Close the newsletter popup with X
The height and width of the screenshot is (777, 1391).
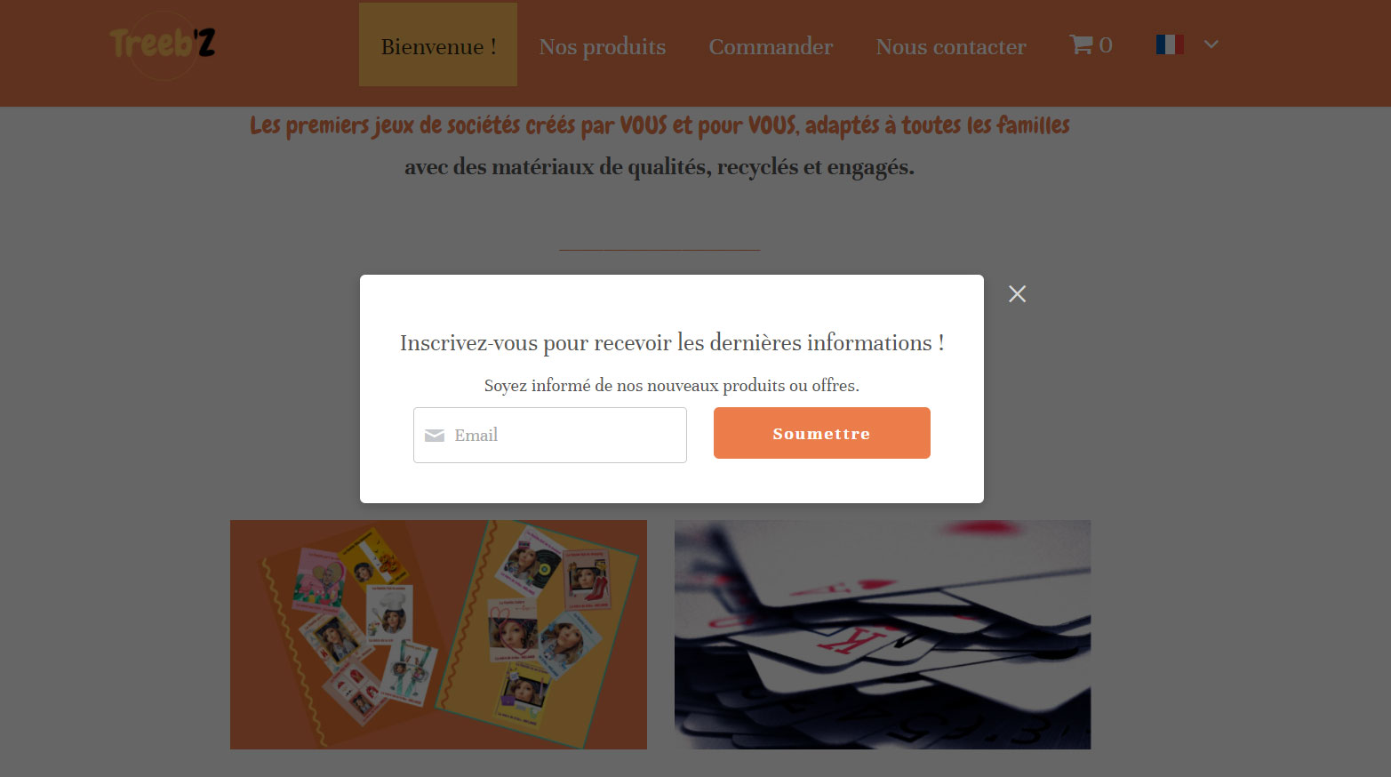click(x=1018, y=294)
